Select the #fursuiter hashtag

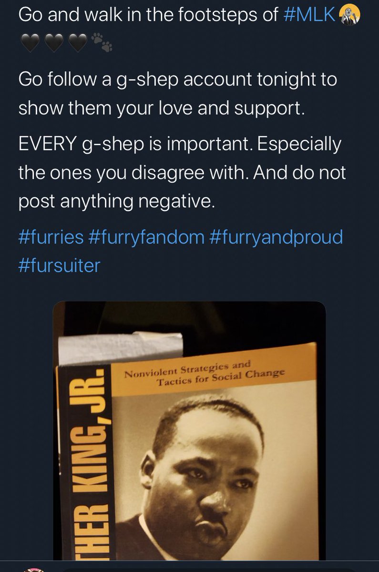(59, 266)
